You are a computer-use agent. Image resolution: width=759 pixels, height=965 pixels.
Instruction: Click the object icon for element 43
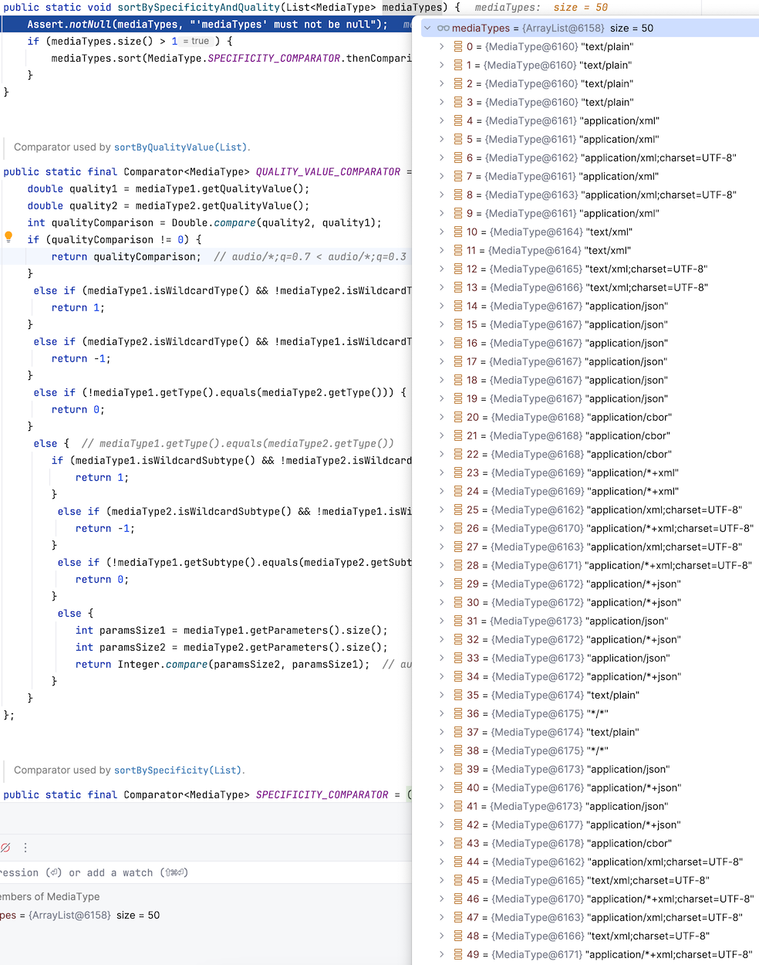(458, 844)
